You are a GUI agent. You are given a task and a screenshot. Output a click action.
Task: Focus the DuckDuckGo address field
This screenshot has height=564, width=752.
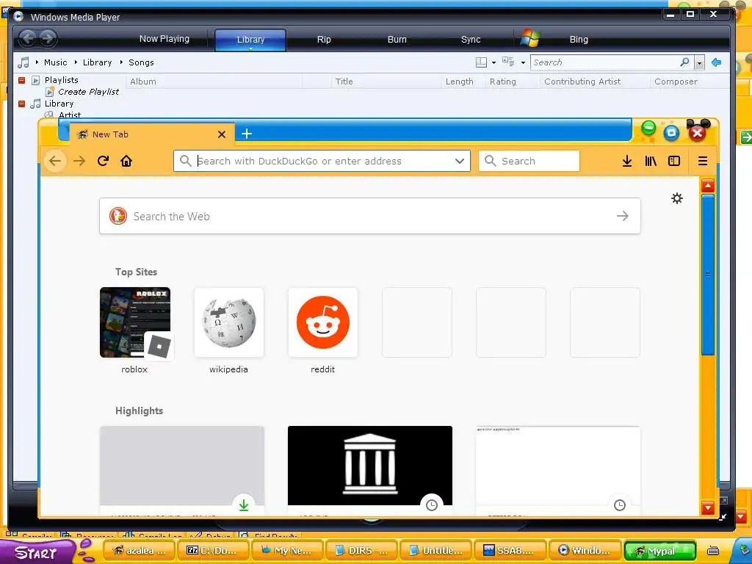(322, 161)
